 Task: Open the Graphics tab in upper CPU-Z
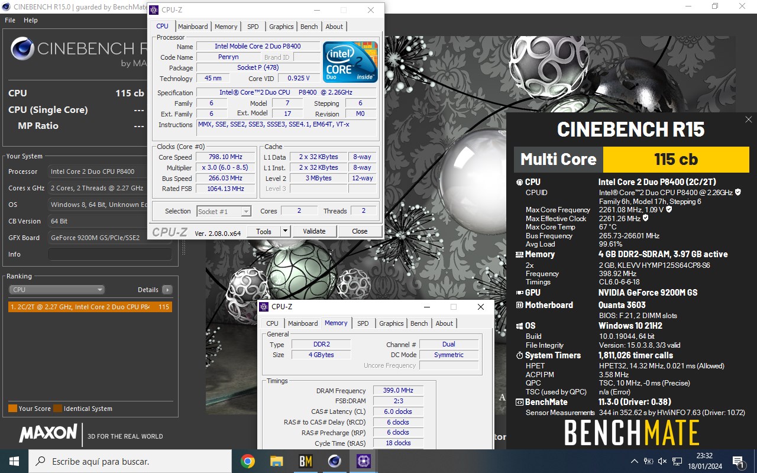point(282,27)
